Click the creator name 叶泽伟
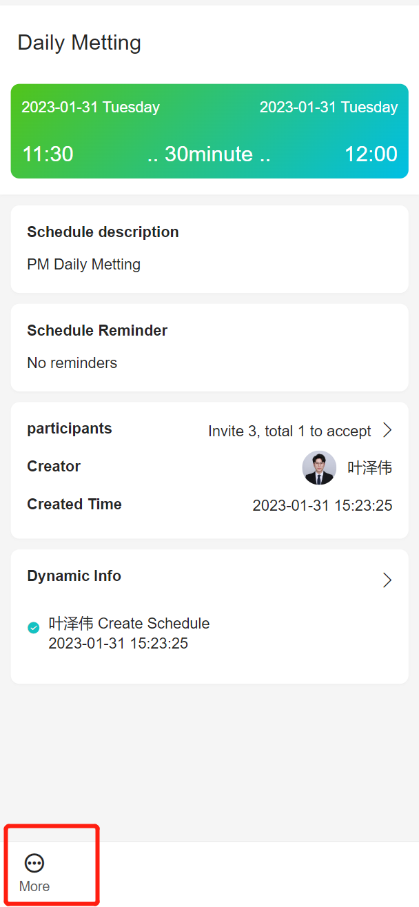This screenshot has width=419, height=907. tap(370, 469)
